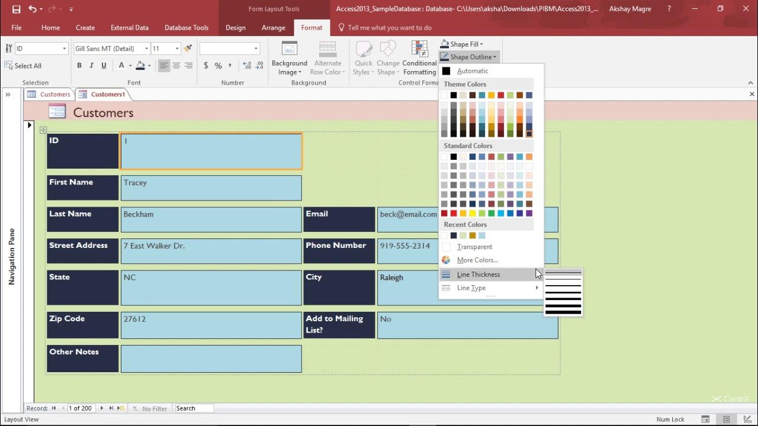Switch to Design View in status bar

point(747,419)
